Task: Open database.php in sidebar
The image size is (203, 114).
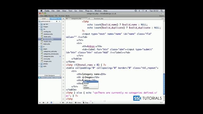Action: [48, 34]
